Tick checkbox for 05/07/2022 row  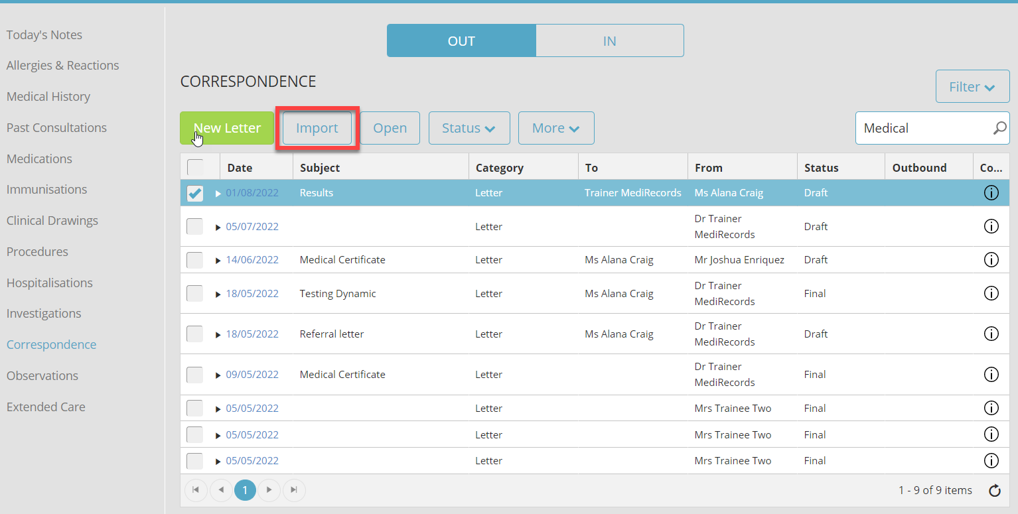pos(195,227)
